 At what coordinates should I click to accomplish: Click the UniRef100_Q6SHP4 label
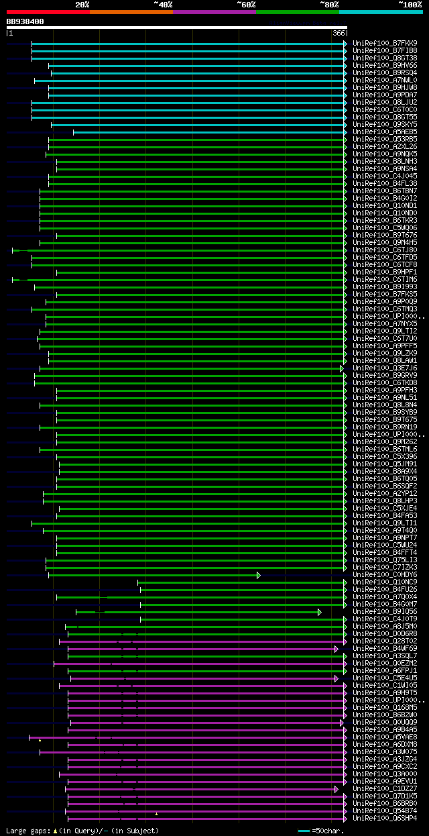pos(385,818)
